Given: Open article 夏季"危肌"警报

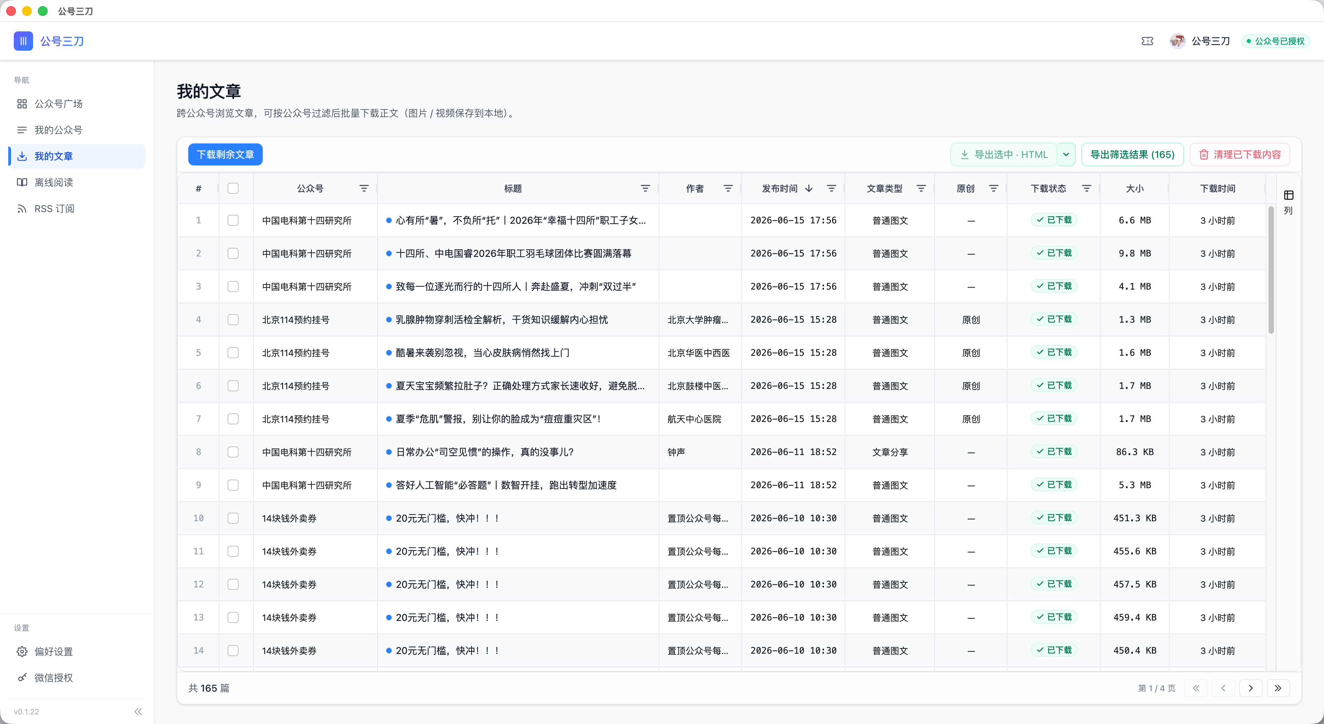Looking at the screenshot, I should tap(498, 419).
